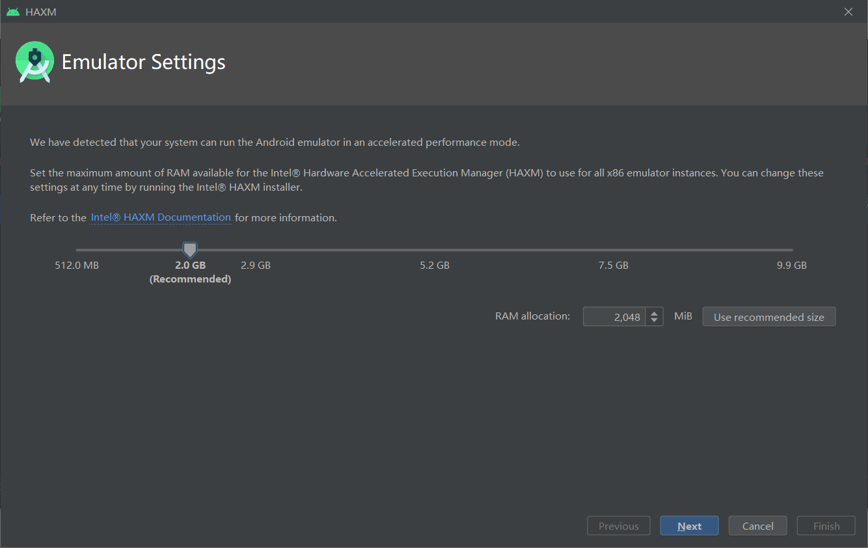Go to Next step

click(x=690, y=526)
